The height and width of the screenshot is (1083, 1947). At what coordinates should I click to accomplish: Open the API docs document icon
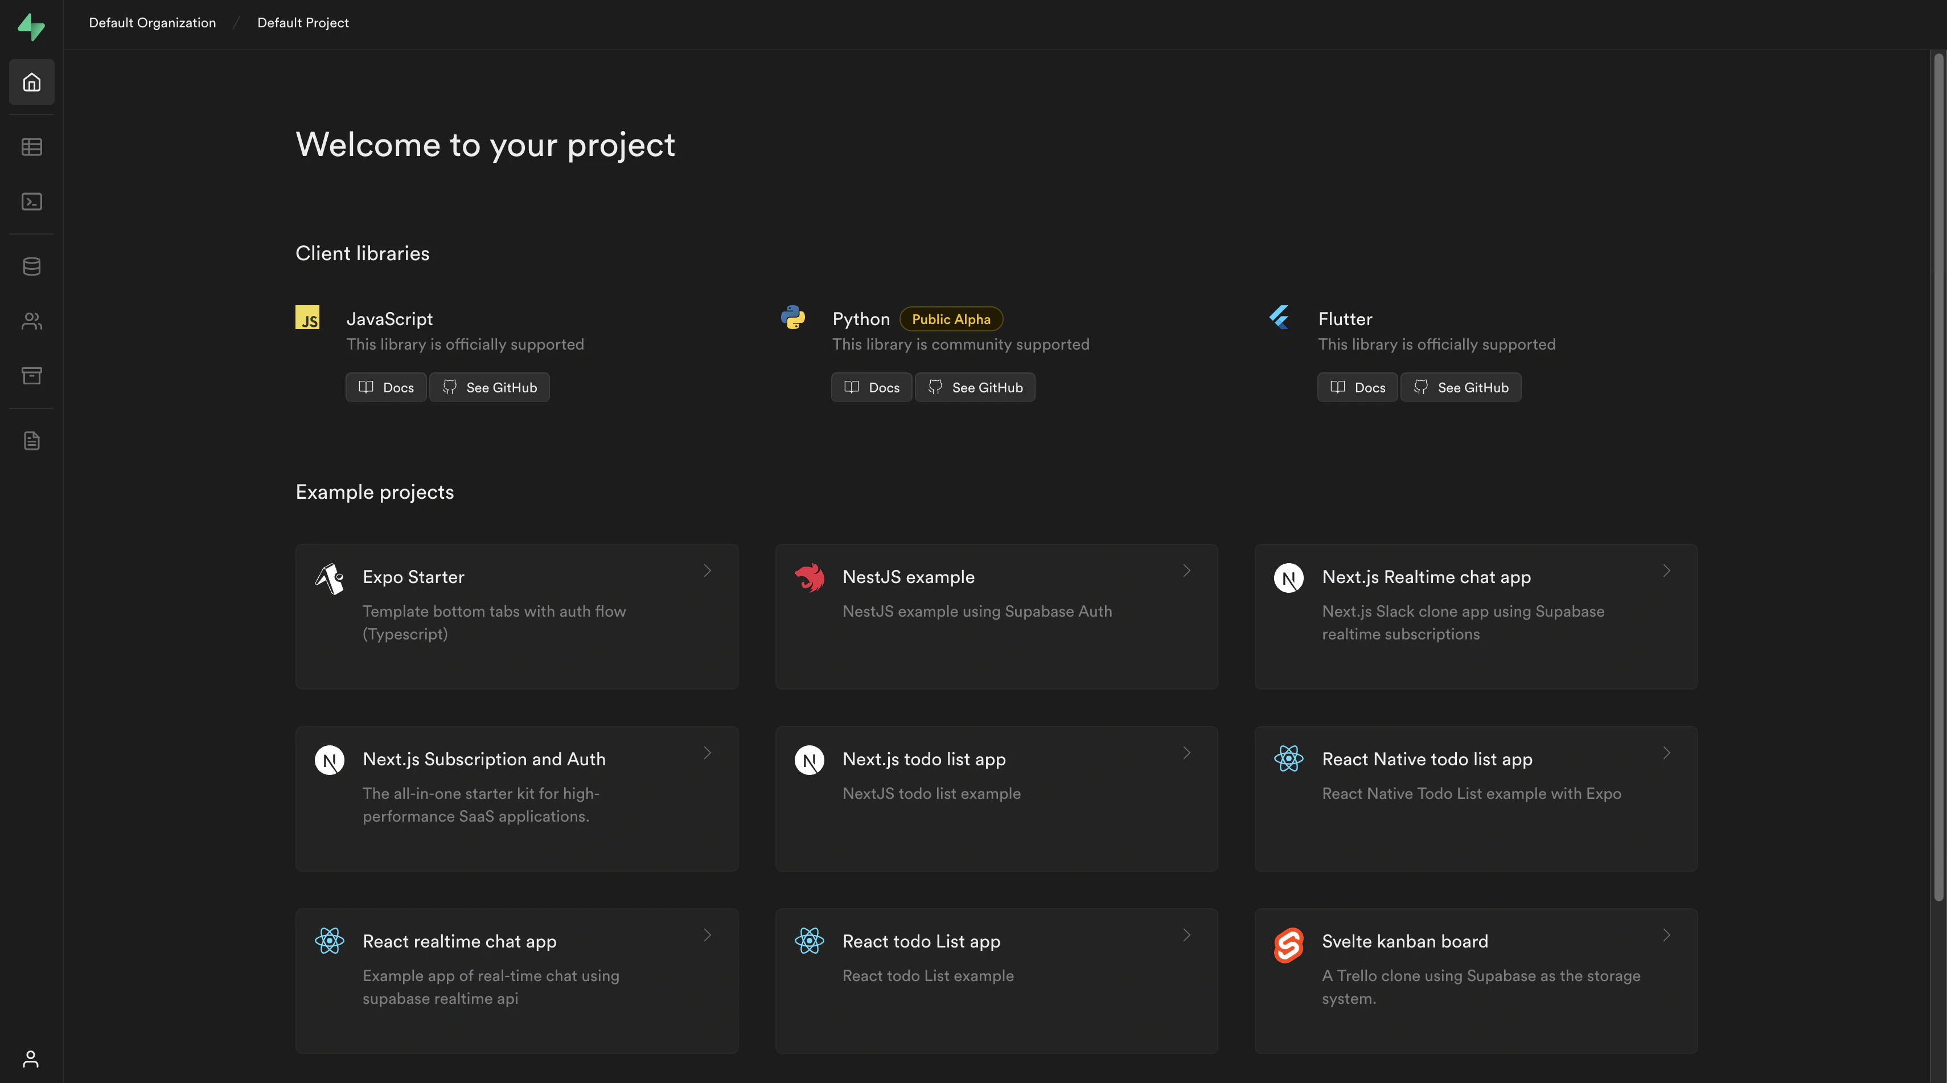point(32,441)
